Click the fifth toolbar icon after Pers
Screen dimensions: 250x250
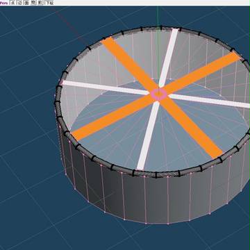tap(40, 3)
